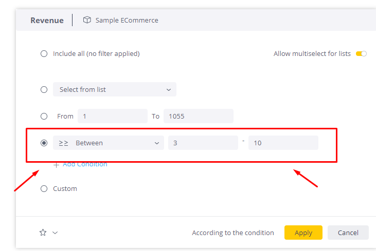
Task: Toggle 'Allow multiselect for lists' switch
Action: 361,53
